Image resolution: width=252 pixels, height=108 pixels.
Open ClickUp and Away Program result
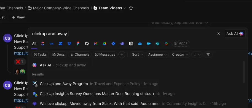tap(136, 84)
